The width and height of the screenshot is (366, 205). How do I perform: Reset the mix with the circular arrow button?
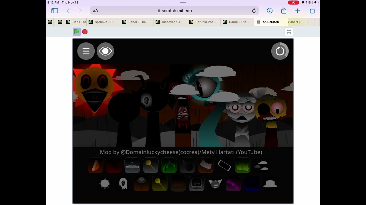tap(280, 51)
